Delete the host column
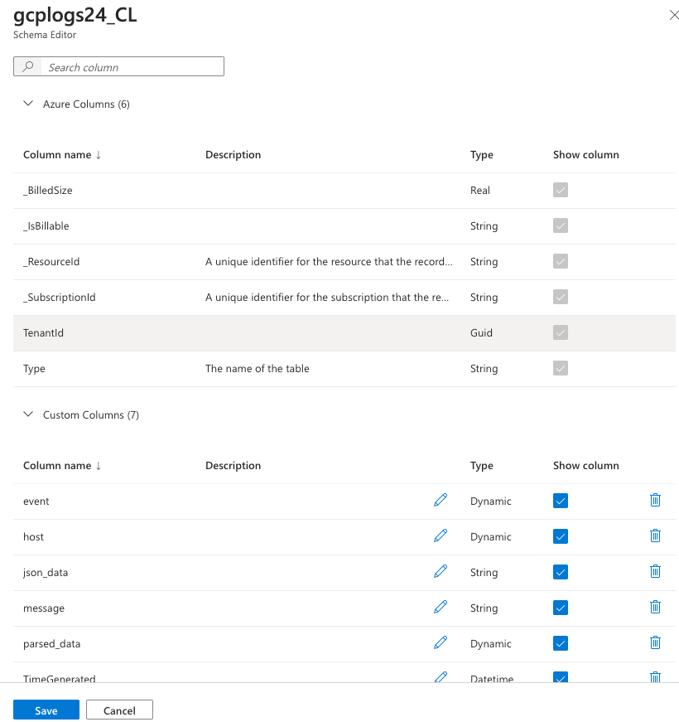Viewport: 679px width, 722px height. [x=655, y=535]
